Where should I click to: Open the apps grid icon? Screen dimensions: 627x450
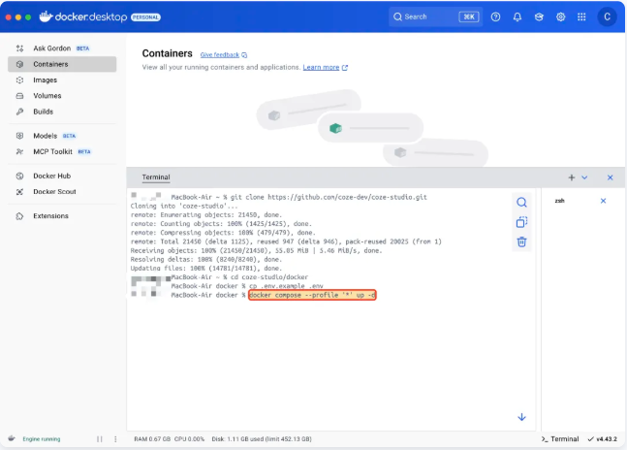[581, 16]
